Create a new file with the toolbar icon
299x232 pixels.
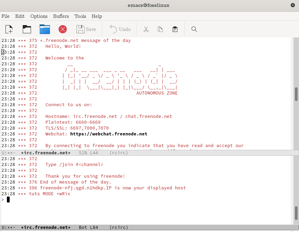coord(9,29)
